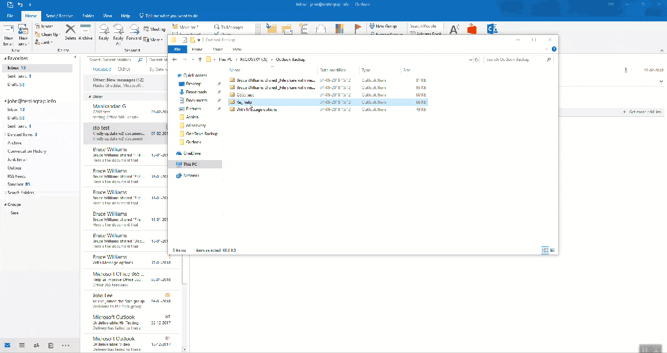Open the Explorer address bar history dropdown
Viewport: 667px width, 353px height.
coord(470,59)
